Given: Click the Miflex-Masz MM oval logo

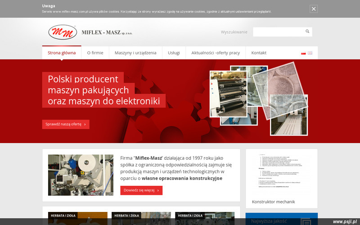Looking at the screenshot, I should click(x=63, y=32).
